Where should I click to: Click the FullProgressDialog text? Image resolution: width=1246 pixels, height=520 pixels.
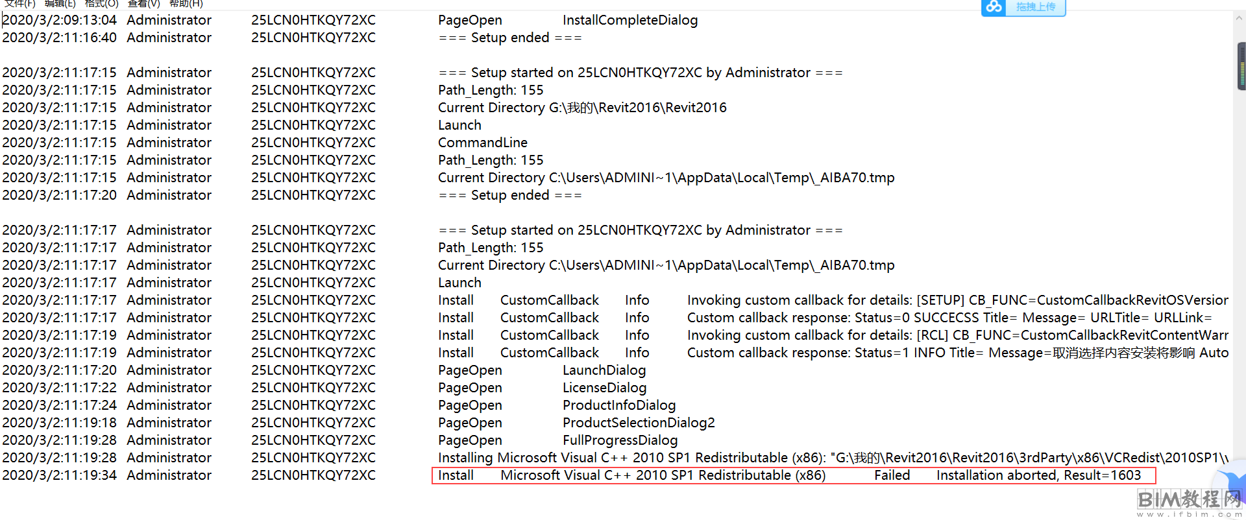[x=620, y=440]
